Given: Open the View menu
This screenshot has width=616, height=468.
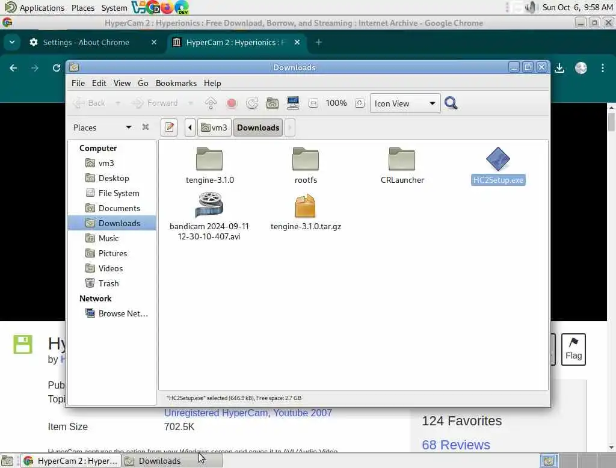Looking at the screenshot, I should point(122,83).
